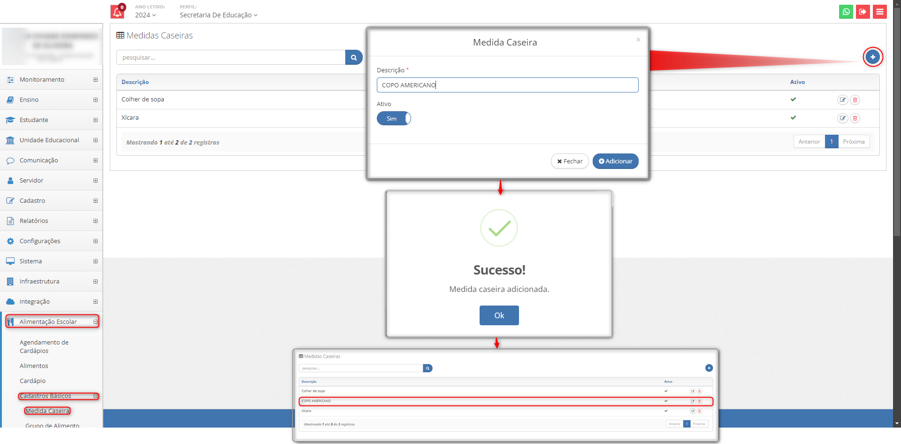Viewport: 901px width, 444px height.
Task: Click the Descrição input field
Action: point(507,85)
